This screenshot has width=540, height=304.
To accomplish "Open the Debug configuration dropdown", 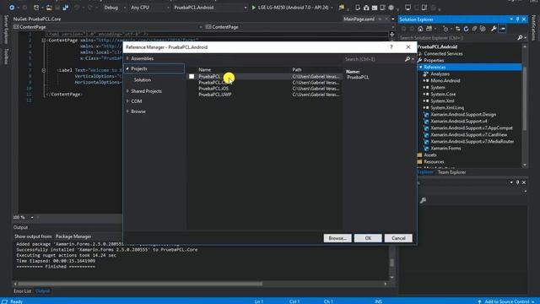I will click(115, 8).
